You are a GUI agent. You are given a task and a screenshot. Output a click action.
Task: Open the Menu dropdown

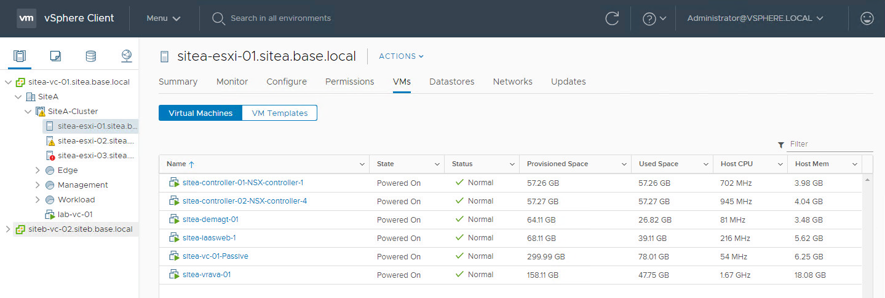(164, 18)
